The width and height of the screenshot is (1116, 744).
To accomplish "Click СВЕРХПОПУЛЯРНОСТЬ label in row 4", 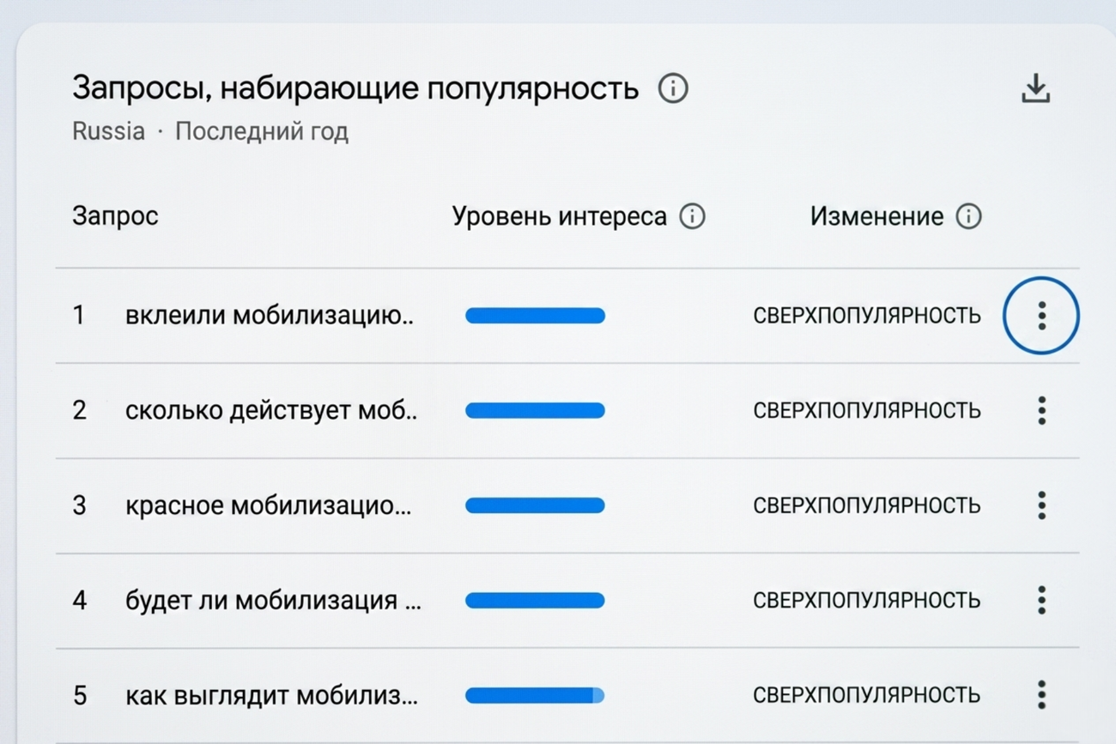I will 867,600.
